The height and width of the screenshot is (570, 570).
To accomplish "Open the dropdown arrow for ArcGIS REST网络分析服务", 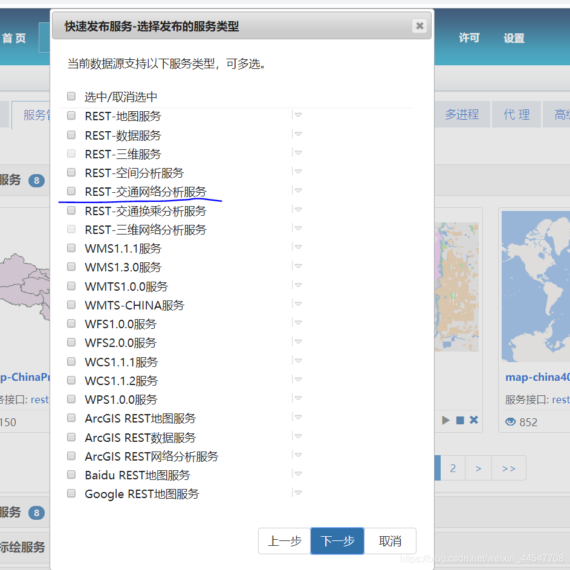I will coord(298,455).
